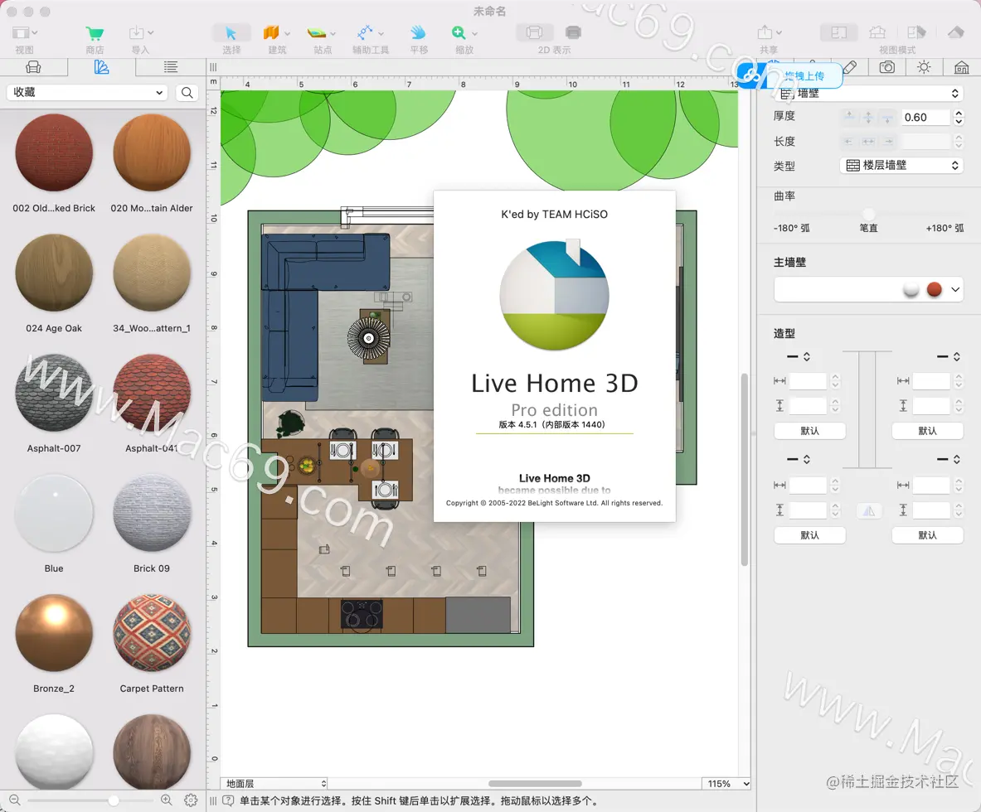Open the 墙壁 object type dropdown
Screen dimensions: 981x812
click(868, 93)
